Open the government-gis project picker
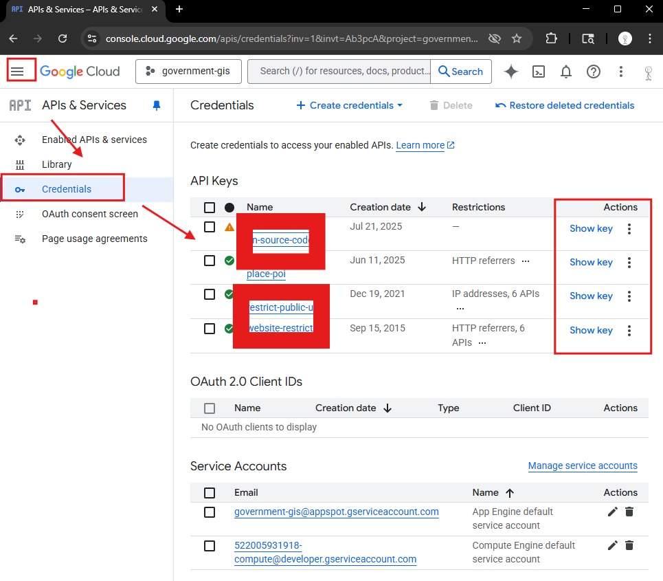This screenshot has height=581, width=663. point(188,71)
